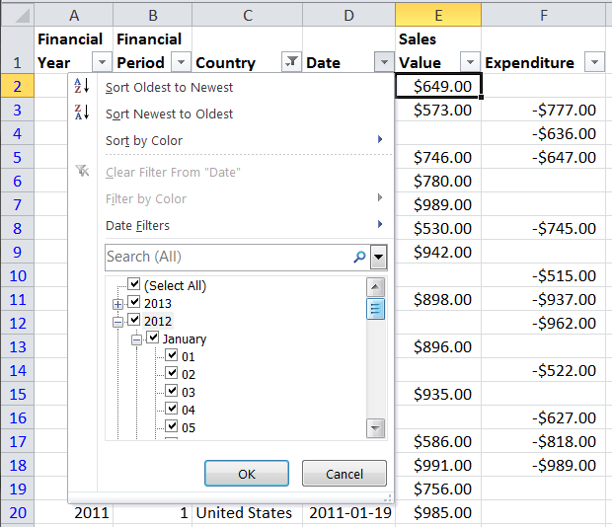
Task: Expand the 2013 tree node
Action: [x=118, y=304]
